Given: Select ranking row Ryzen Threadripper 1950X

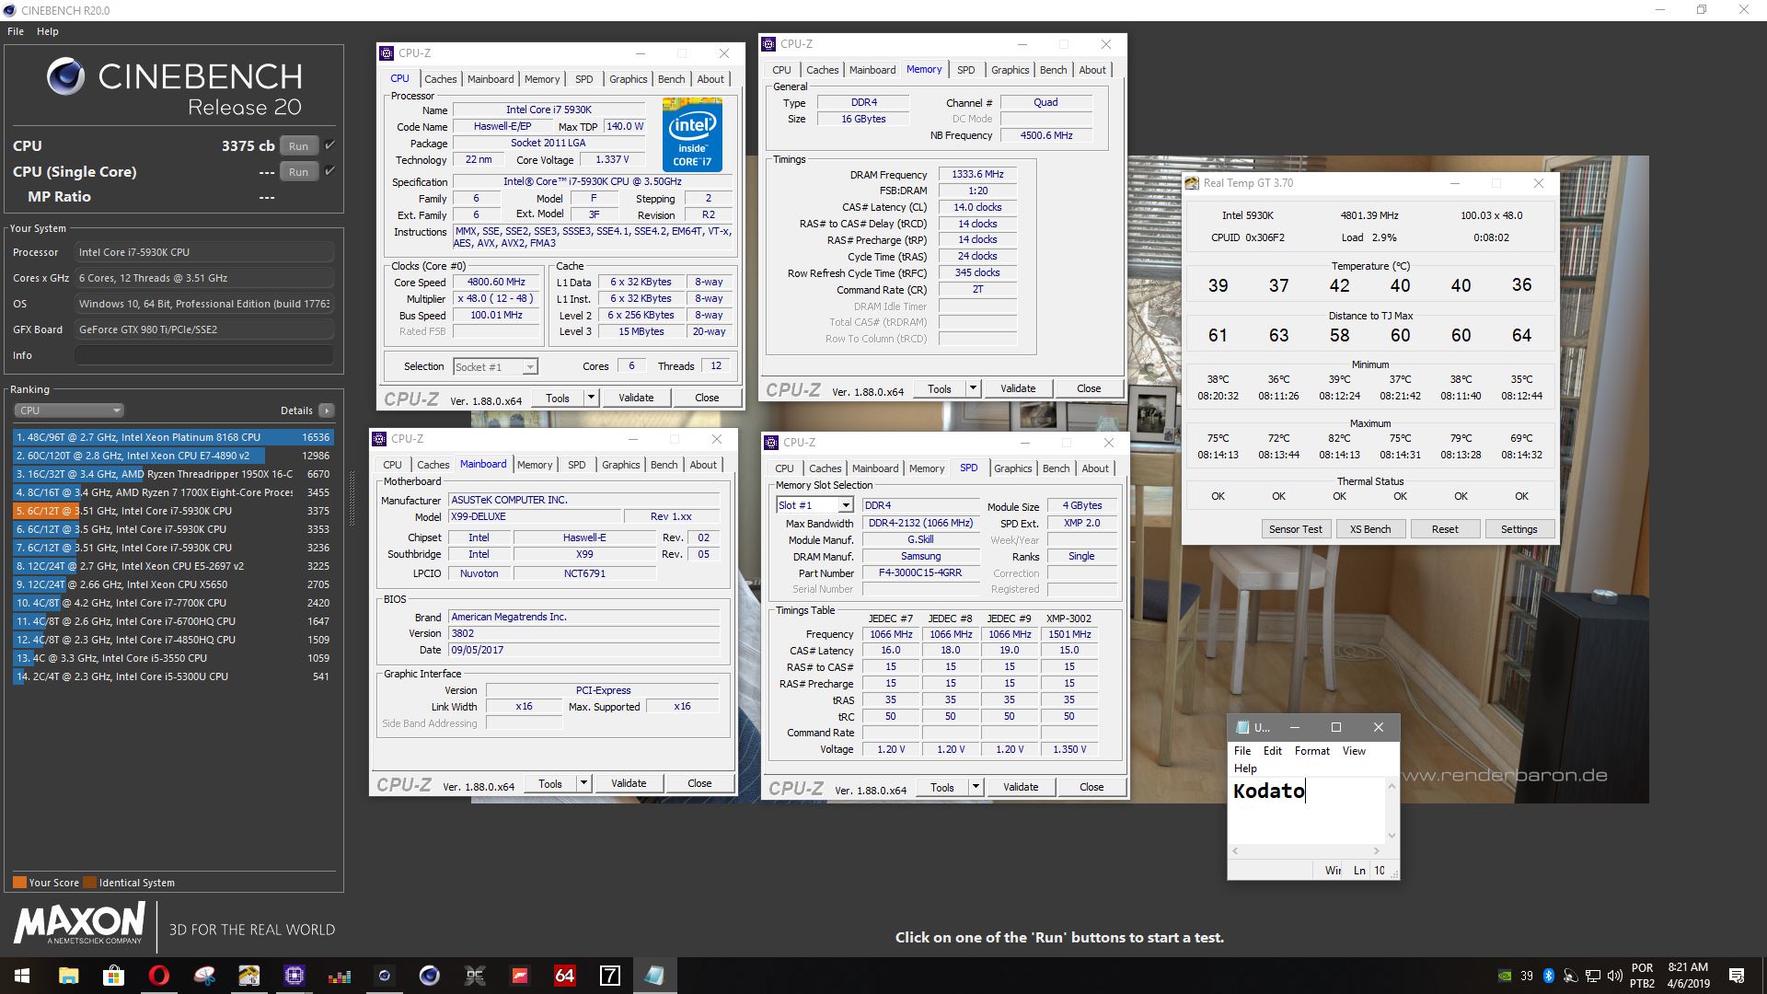Looking at the screenshot, I should (x=173, y=474).
